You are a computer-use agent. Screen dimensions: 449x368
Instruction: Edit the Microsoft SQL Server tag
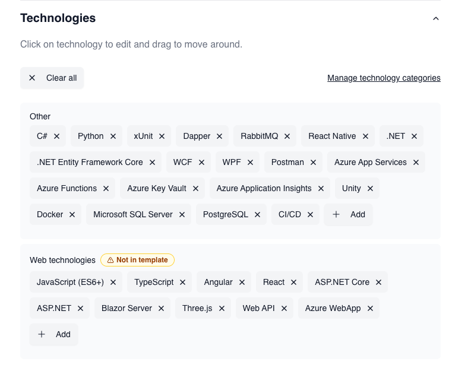click(x=133, y=214)
